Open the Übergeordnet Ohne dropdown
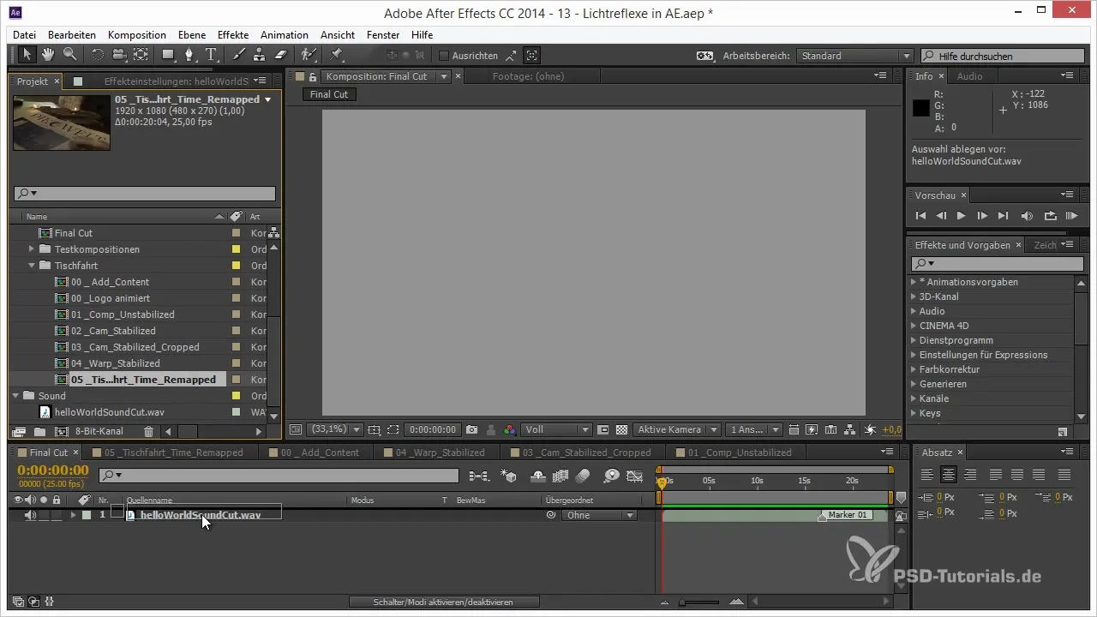The width and height of the screenshot is (1097, 617). click(x=599, y=515)
